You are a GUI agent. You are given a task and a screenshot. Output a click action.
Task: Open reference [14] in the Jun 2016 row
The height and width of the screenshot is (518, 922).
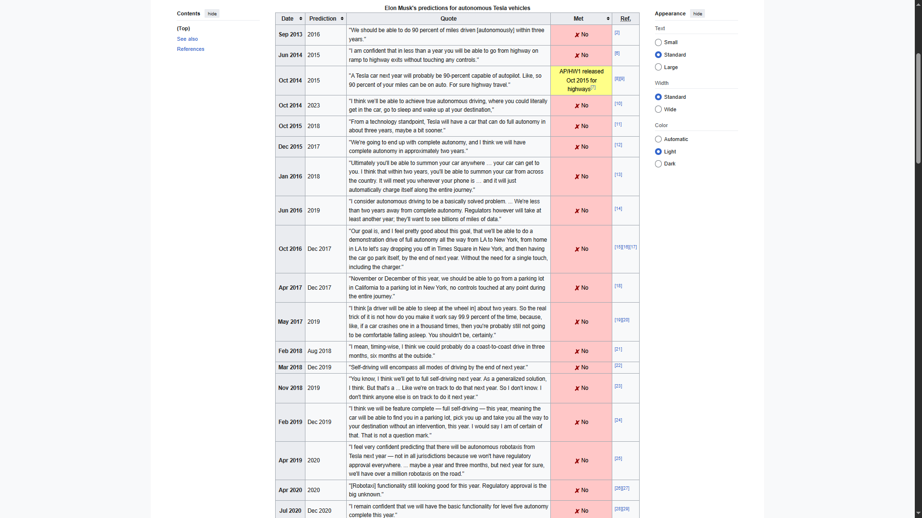(x=619, y=209)
